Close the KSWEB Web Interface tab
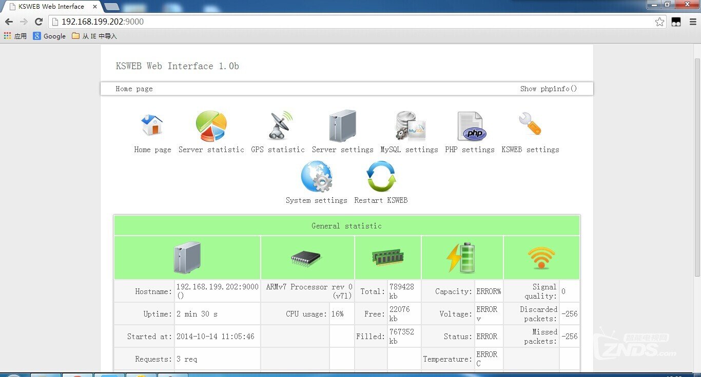The height and width of the screenshot is (377, 701). pyautogui.click(x=95, y=7)
